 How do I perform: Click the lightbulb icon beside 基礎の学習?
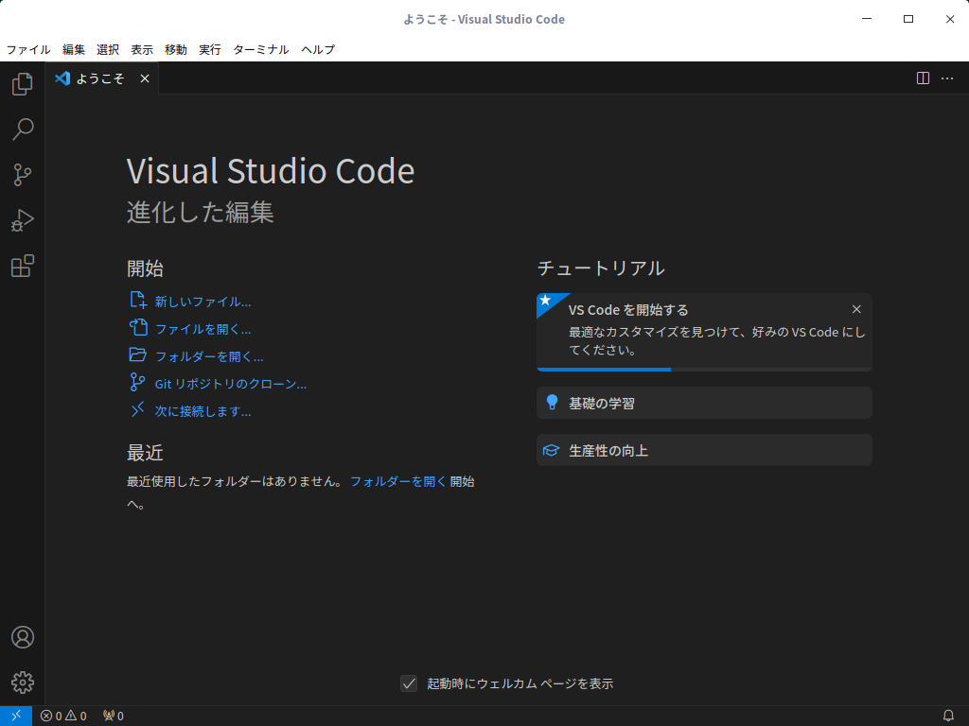click(x=552, y=403)
